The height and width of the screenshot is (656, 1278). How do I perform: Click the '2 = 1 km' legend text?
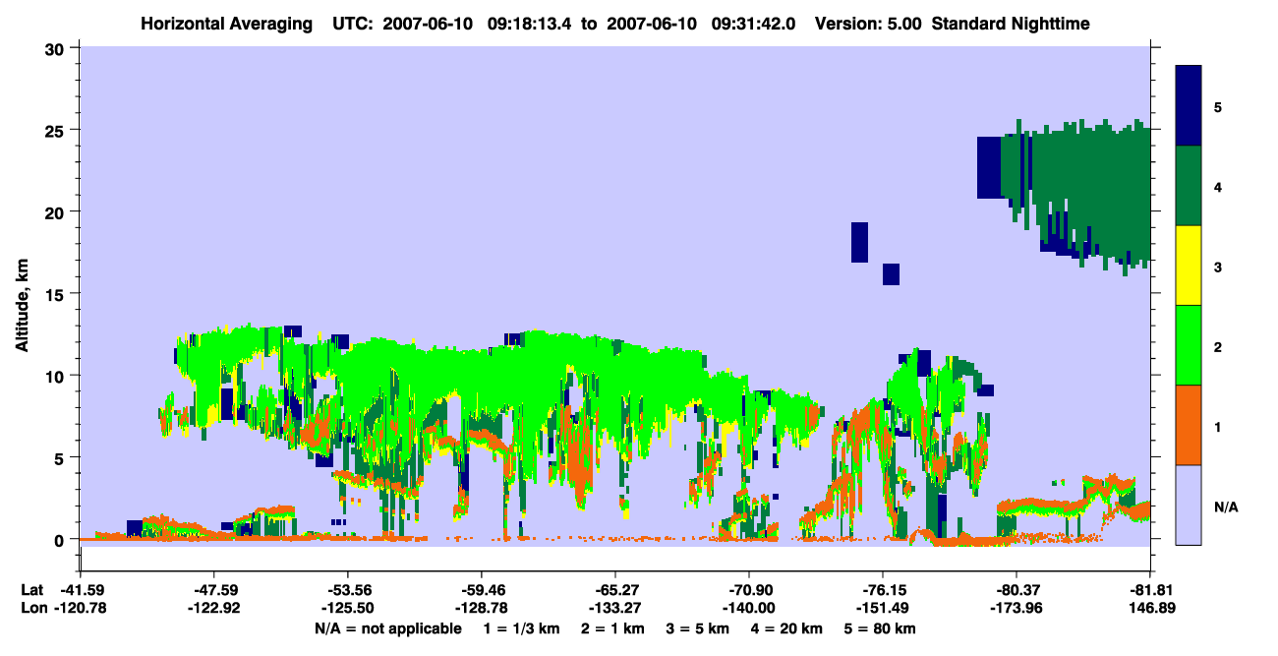612,628
